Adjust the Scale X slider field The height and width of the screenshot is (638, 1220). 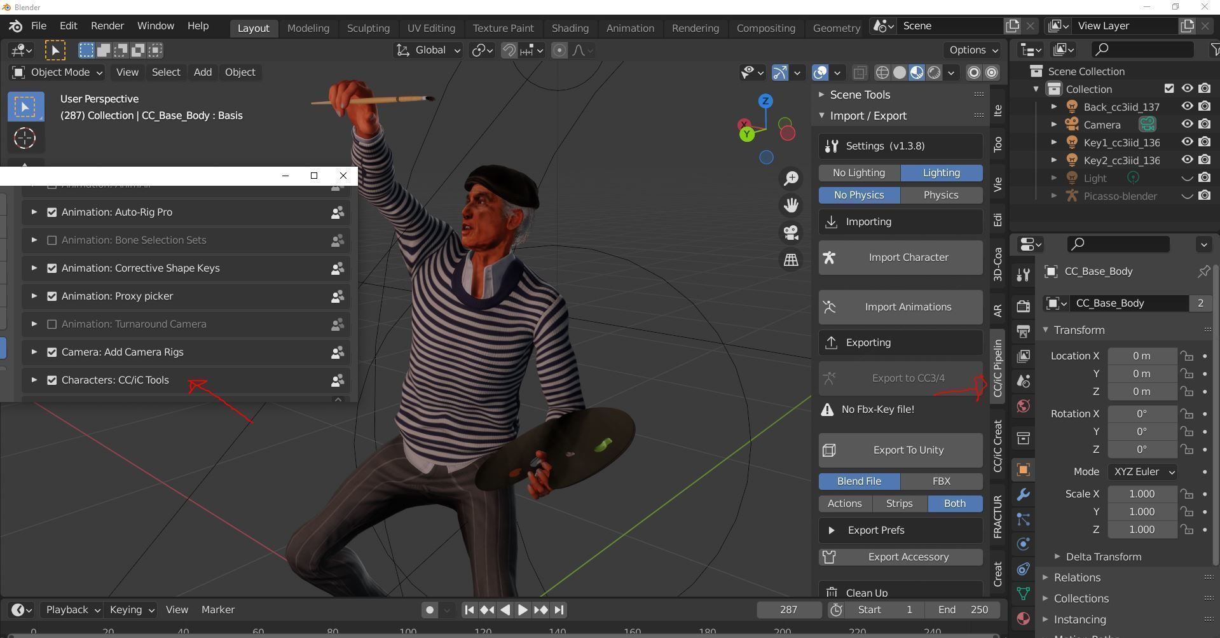coord(1141,494)
